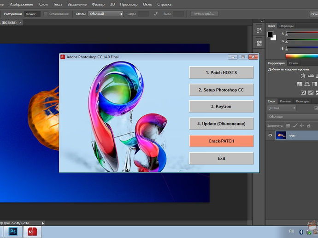Click the white background color swatch
The height and width of the screenshot is (238, 318).
point(274,39)
